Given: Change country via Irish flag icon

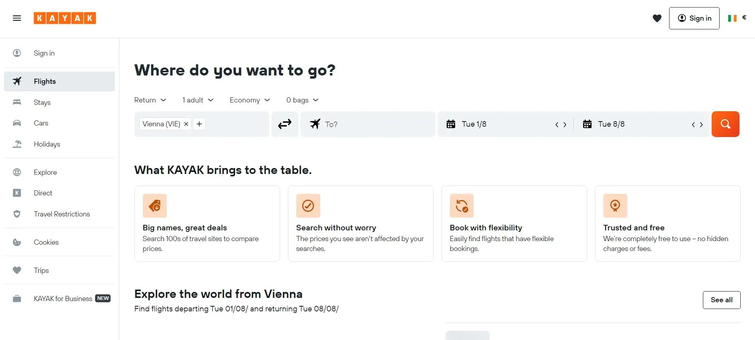Looking at the screenshot, I should (x=732, y=18).
